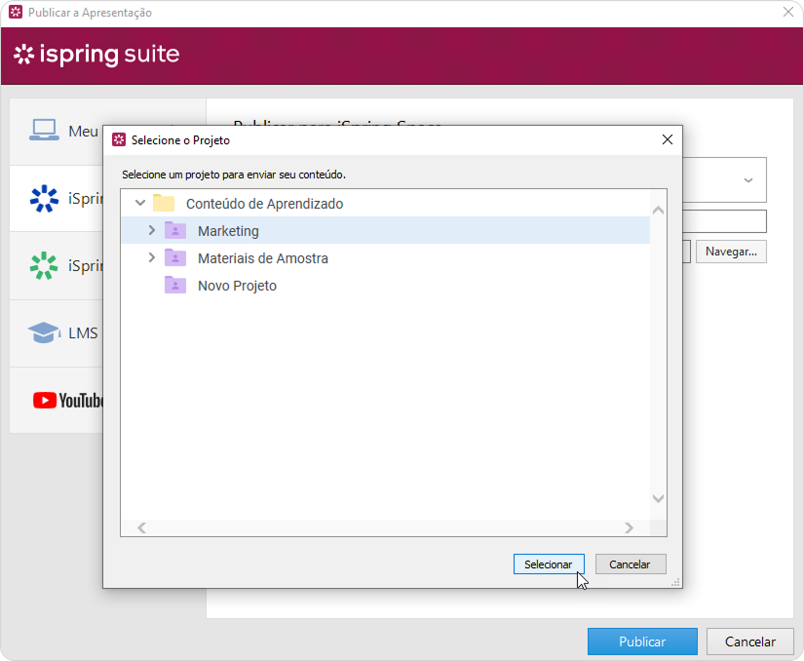Click the Marketing project folder icon
This screenshot has width=804, height=661.
pos(175,231)
